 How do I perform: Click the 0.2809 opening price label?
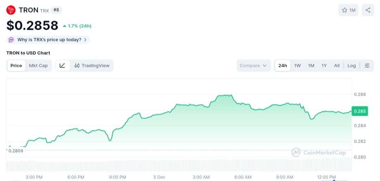coord(16,151)
